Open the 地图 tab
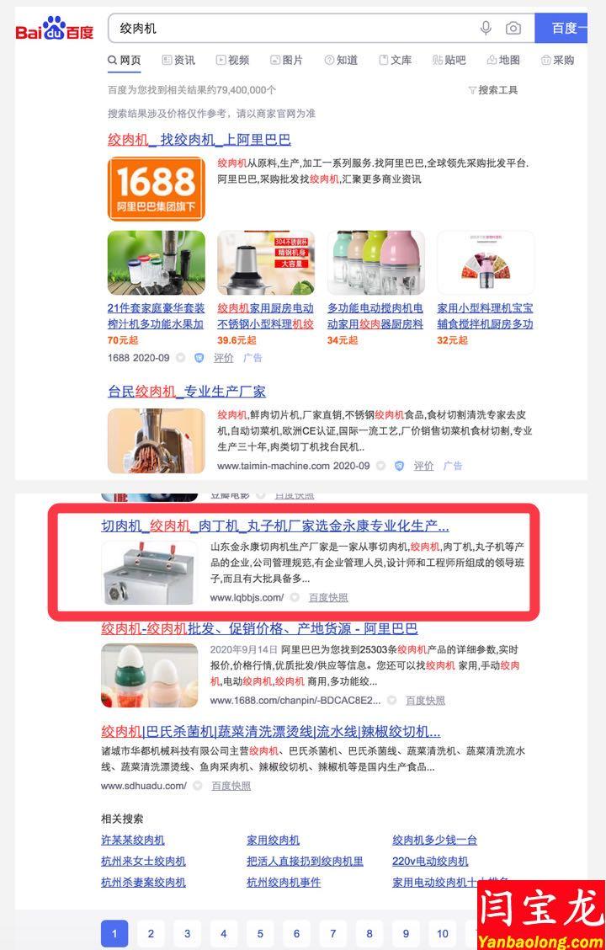606x950 pixels. point(503,60)
